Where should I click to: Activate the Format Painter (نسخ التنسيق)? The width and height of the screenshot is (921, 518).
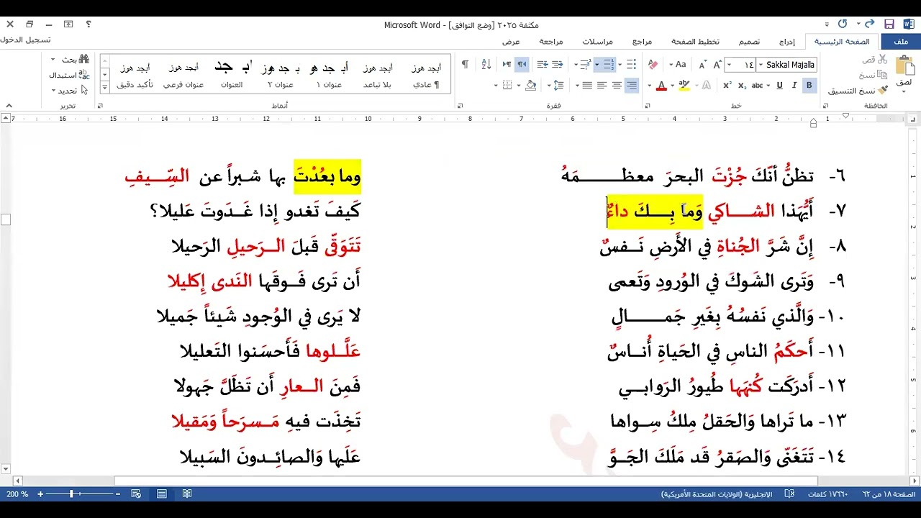tap(859, 90)
